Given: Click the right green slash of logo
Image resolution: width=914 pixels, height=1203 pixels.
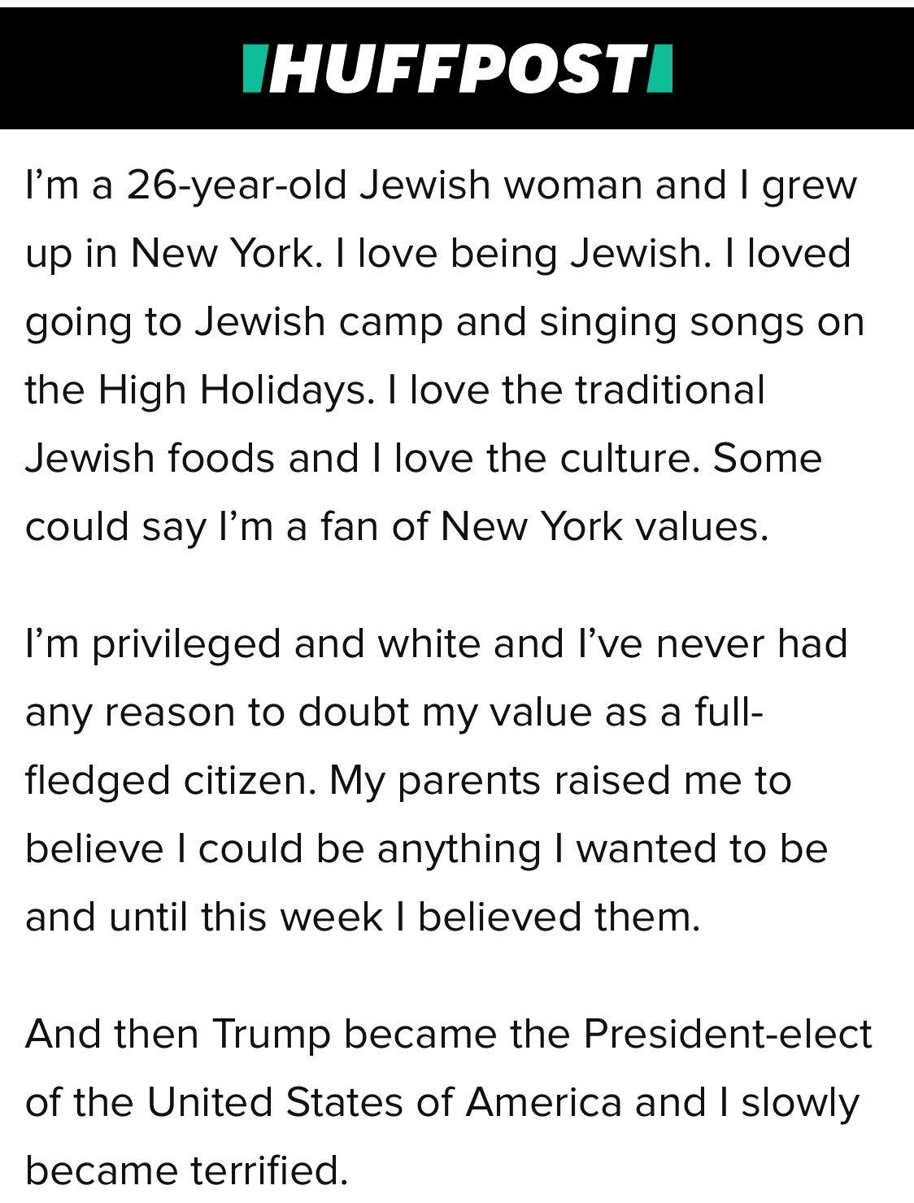Looking at the screenshot, I should (x=661, y=69).
